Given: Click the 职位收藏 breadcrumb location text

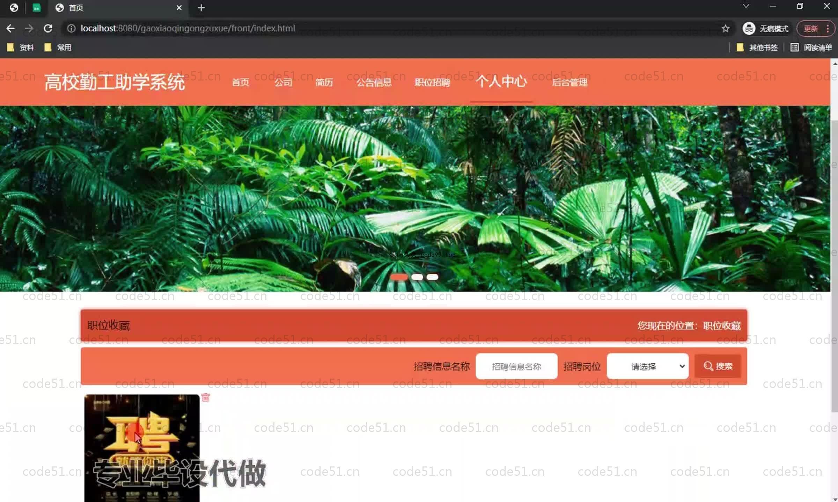Looking at the screenshot, I should [722, 326].
